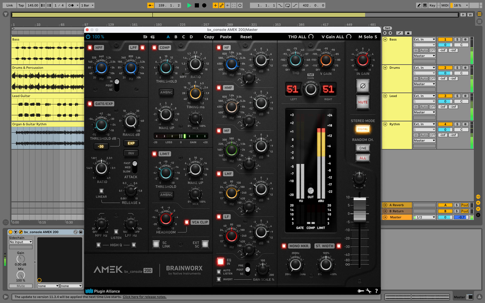Click the plugin power bypass icon

tap(88, 37)
